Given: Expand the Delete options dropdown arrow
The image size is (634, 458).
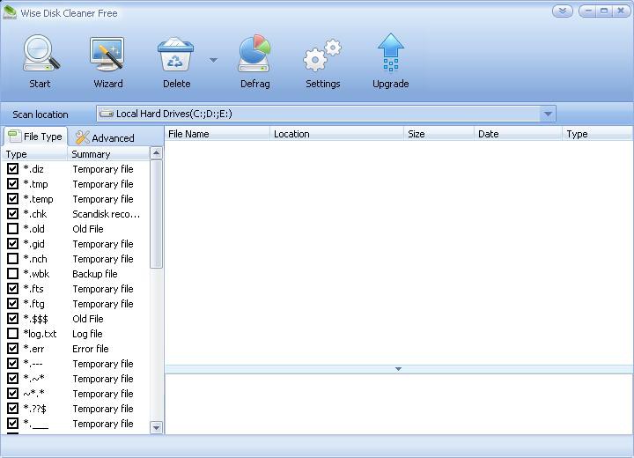Looking at the screenshot, I should (213, 61).
